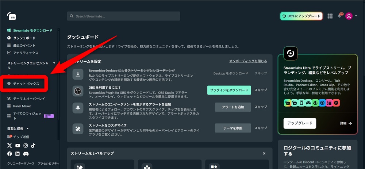Click the Panel Maker sidebar icon
The height and width of the screenshot is (169, 365).
9,106
